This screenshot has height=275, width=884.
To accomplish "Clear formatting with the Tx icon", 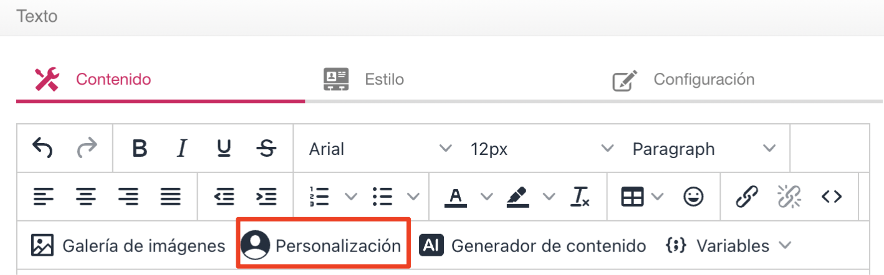I will tap(580, 197).
